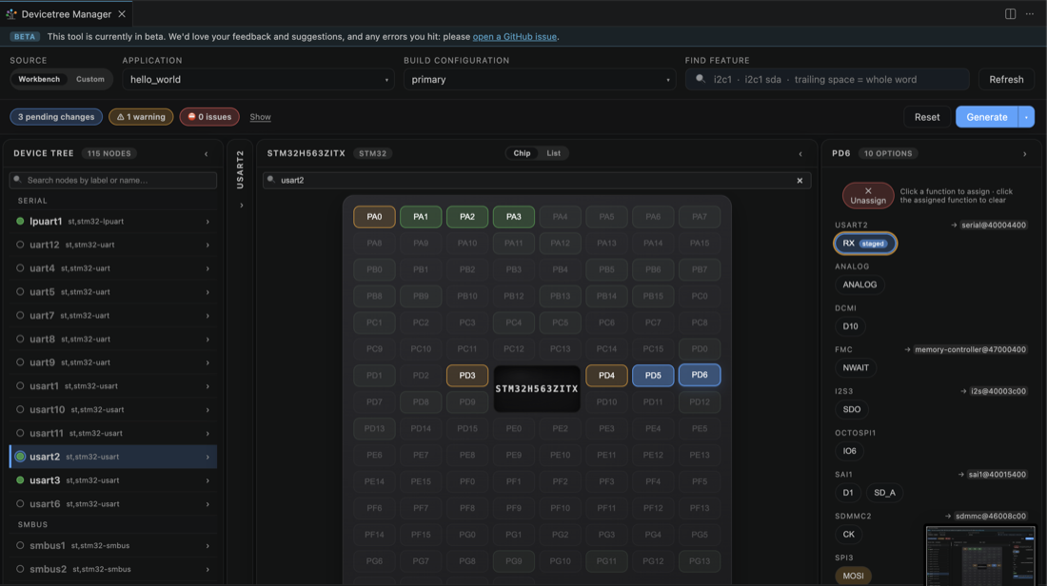Collapse the Device Tree panel chevron

pyautogui.click(x=207, y=154)
